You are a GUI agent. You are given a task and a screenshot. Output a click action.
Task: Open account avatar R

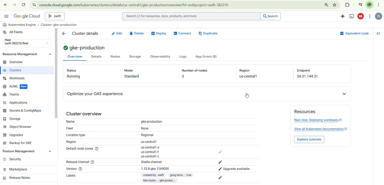coord(378,16)
